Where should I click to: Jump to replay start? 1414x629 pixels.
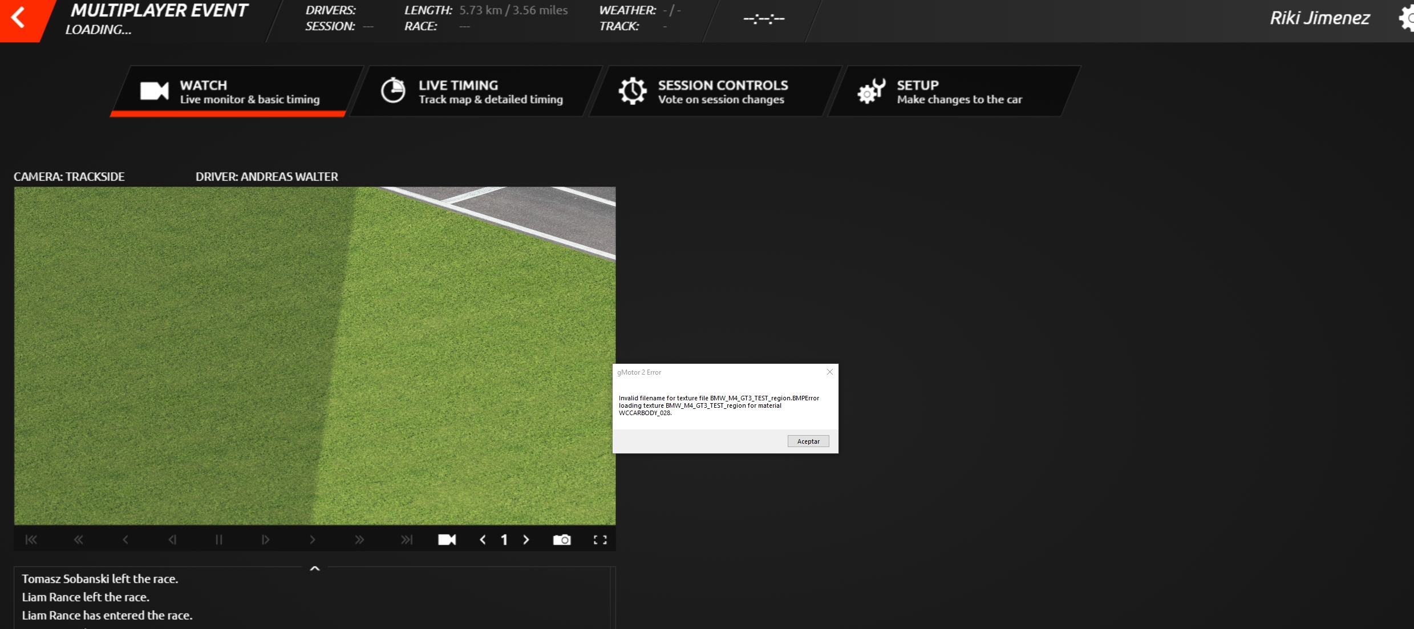click(31, 539)
